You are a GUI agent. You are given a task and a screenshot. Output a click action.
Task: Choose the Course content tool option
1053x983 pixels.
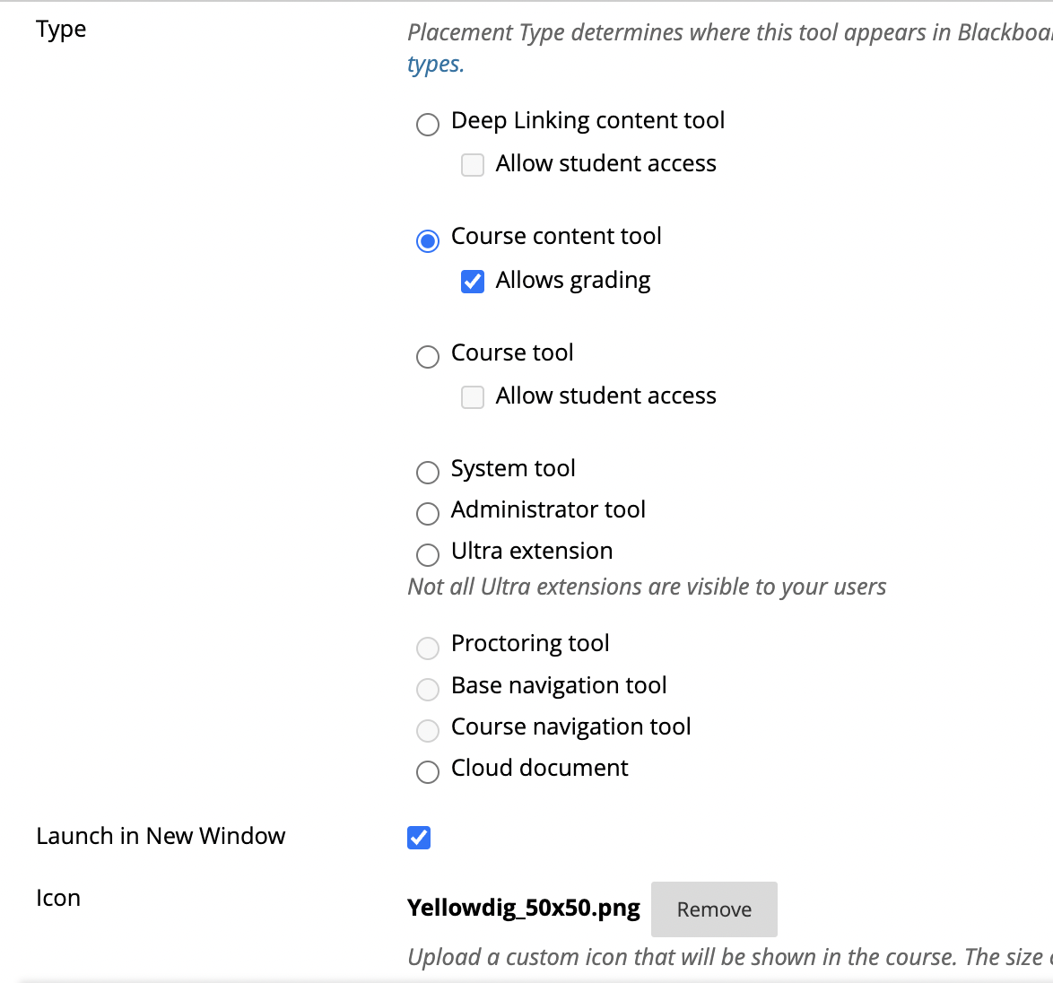pyautogui.click(x=428, y=240)
